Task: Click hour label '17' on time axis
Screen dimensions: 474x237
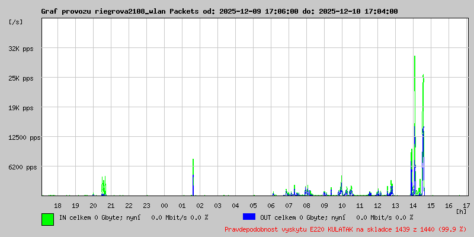Action: 466,206
